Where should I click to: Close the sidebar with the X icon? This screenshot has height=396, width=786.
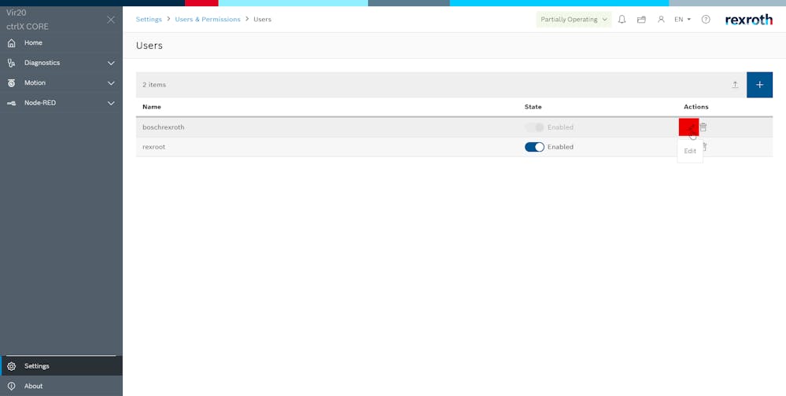pyautogui.click(x=111, y=20)
